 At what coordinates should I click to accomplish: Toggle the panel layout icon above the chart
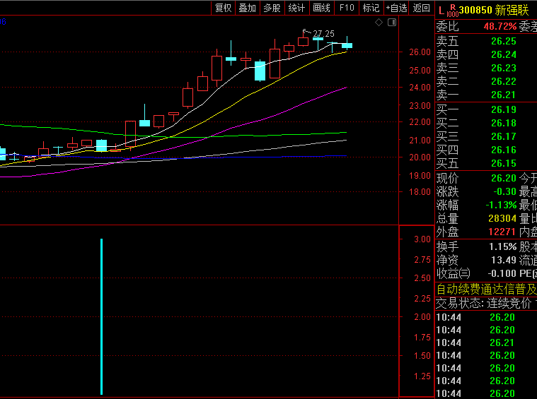tap(392, 23)
